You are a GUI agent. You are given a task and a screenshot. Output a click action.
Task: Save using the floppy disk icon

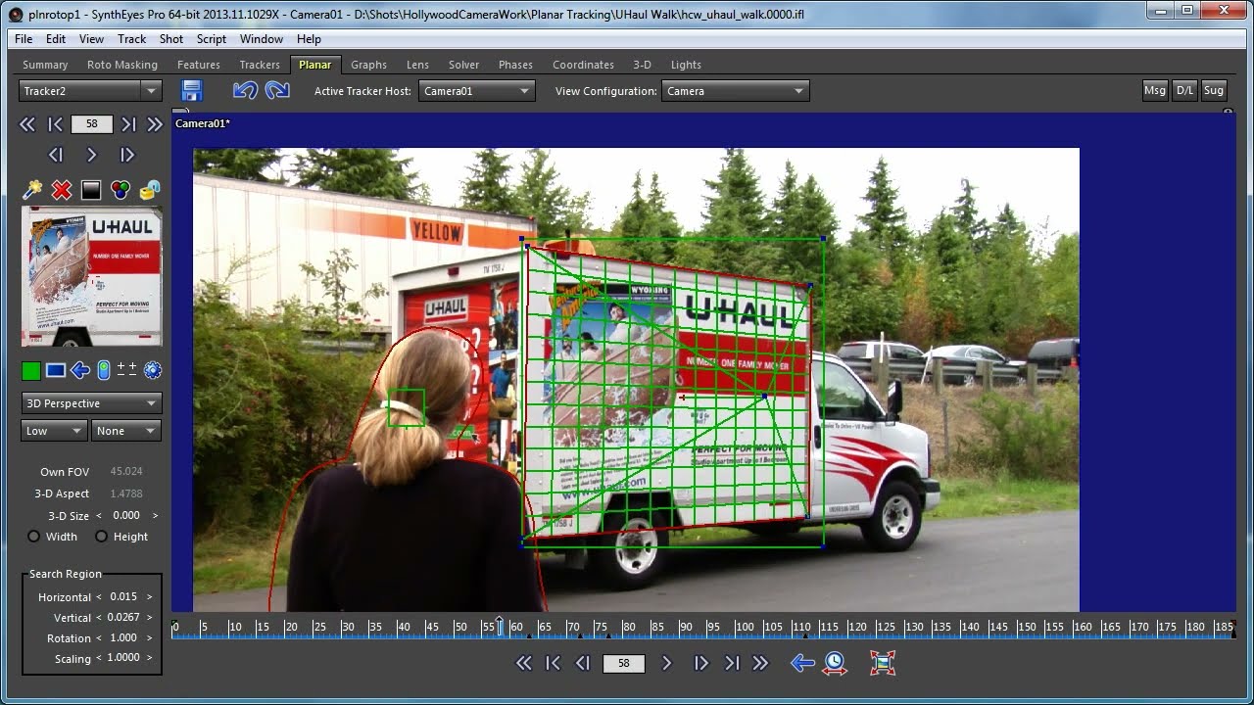point(192,91)
